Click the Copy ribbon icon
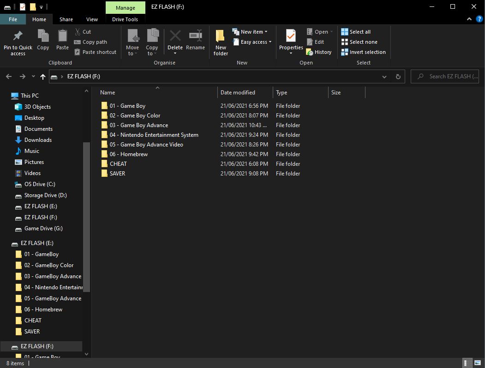The height and width of the screenshot is (368, 485). tap(43, 36)
